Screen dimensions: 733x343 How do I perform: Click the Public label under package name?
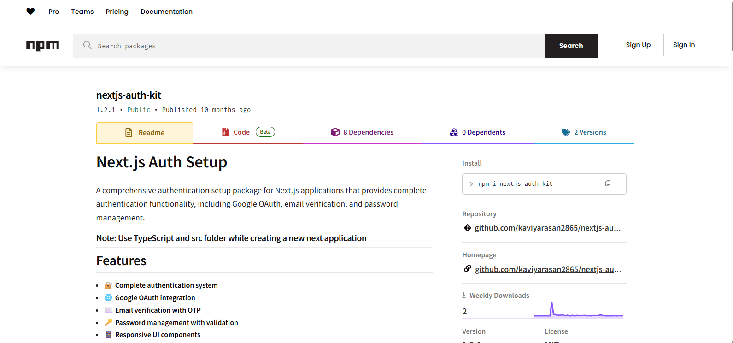click(x=139, y=110)
